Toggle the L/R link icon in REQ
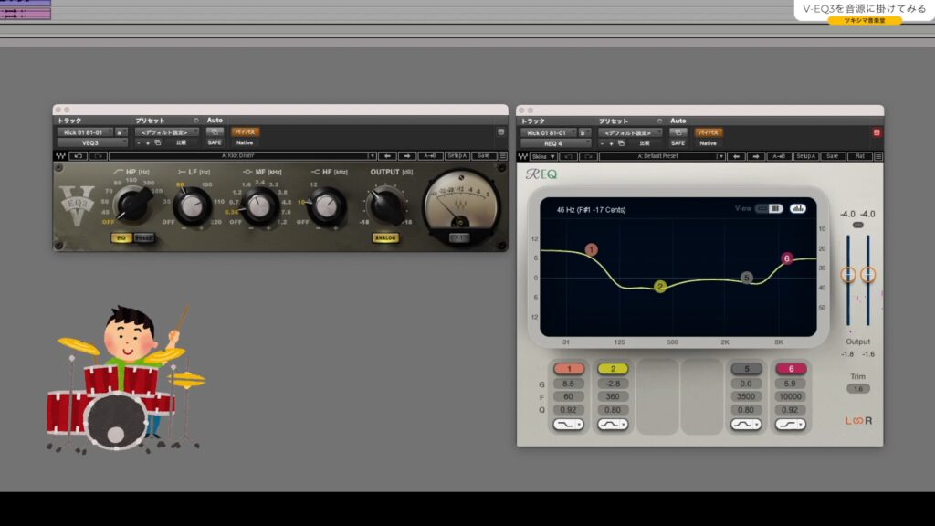This screenshot has height=526, width=935. [858, 421]
